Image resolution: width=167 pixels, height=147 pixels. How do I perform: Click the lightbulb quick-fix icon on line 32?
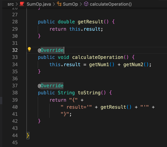click(29, 49)
